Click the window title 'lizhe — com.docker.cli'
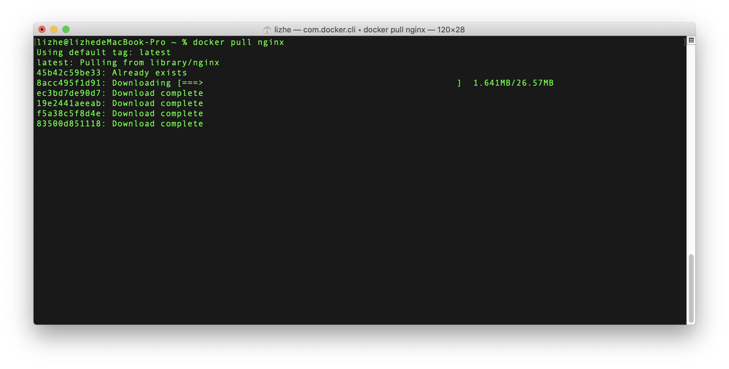Screen dimensions: 729x369 315,30
